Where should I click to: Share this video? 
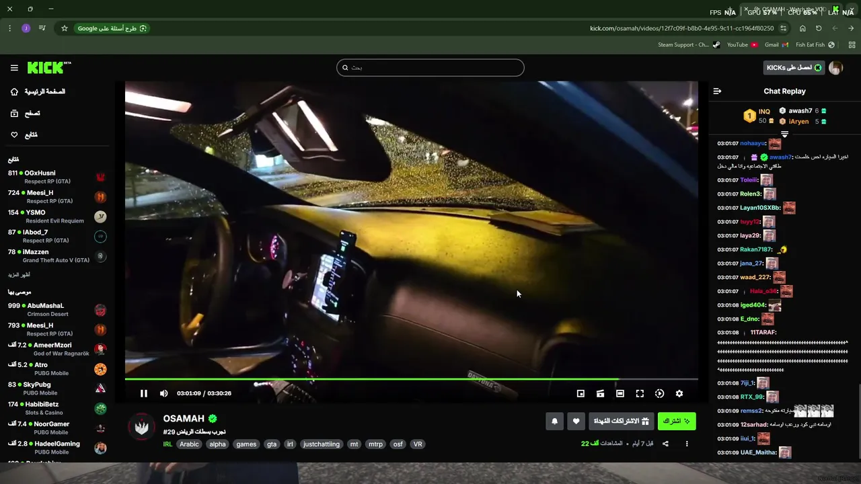click(665, 444)
